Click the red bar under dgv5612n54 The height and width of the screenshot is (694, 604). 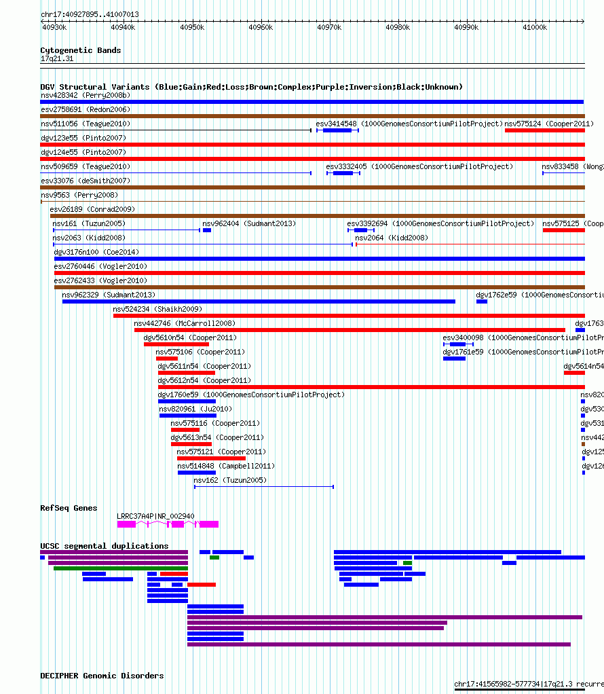371,387
